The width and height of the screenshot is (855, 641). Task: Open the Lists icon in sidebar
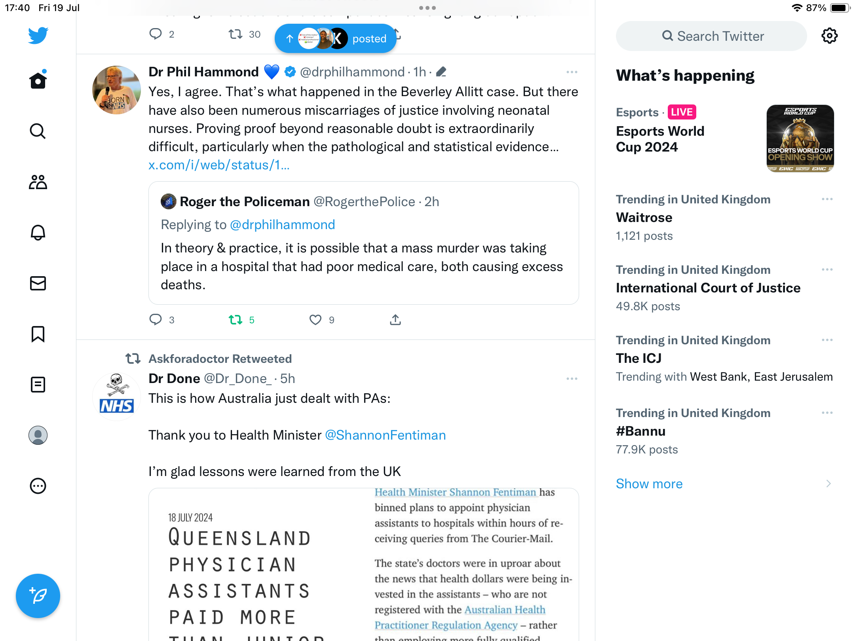[38, 385]
